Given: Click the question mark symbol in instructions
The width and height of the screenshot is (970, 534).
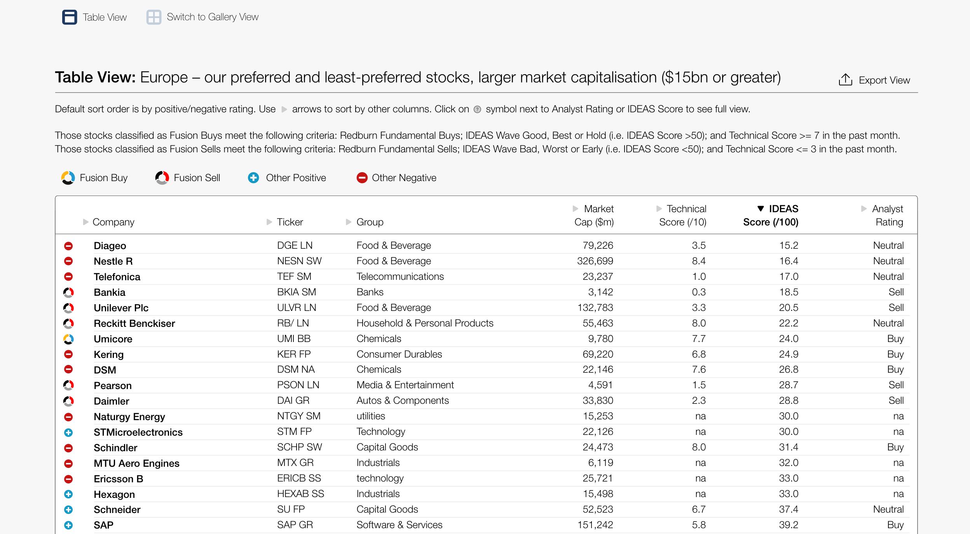Looking at the screenshot, I should [477, 110].
